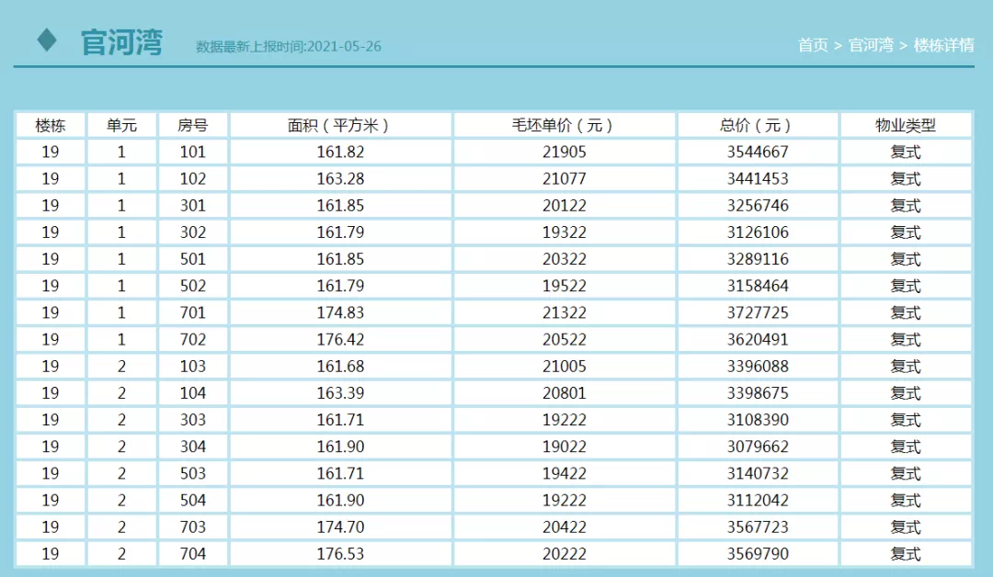Click unit price 21005
993x577 pixels.
point(565,367)
